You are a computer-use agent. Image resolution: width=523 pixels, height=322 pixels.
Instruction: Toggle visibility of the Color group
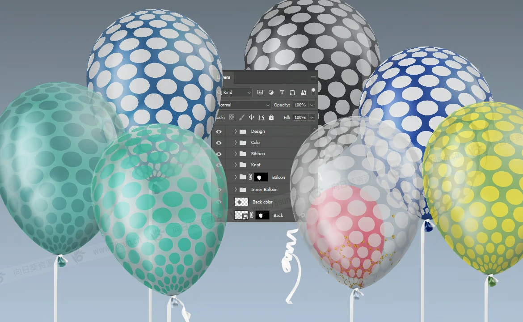coord(219,143)
